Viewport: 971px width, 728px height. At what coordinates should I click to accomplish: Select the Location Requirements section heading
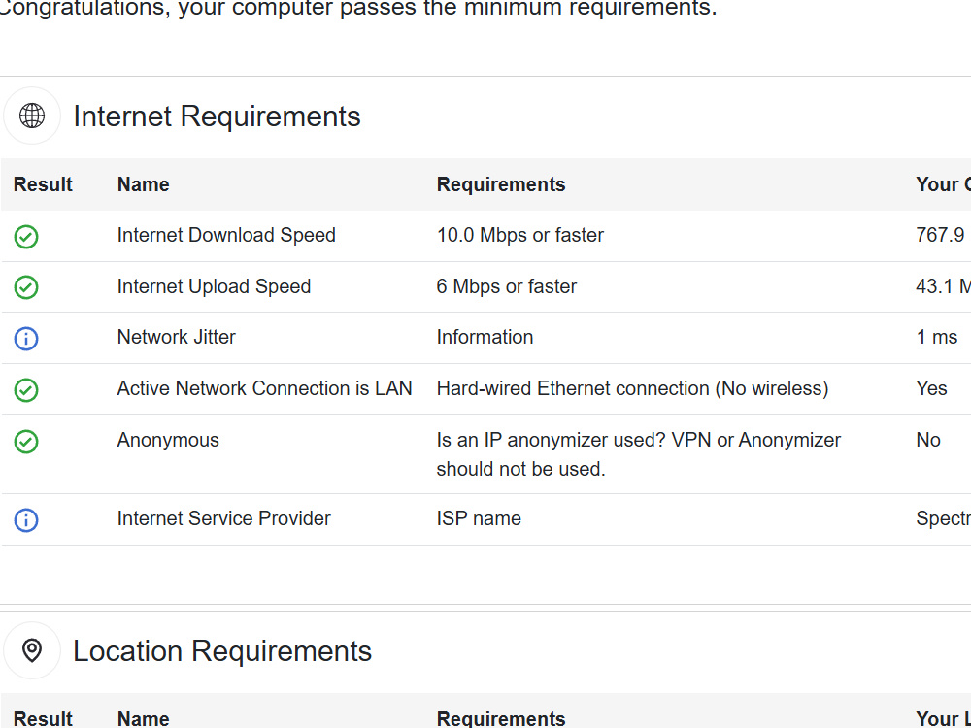(x=222, y=651)
